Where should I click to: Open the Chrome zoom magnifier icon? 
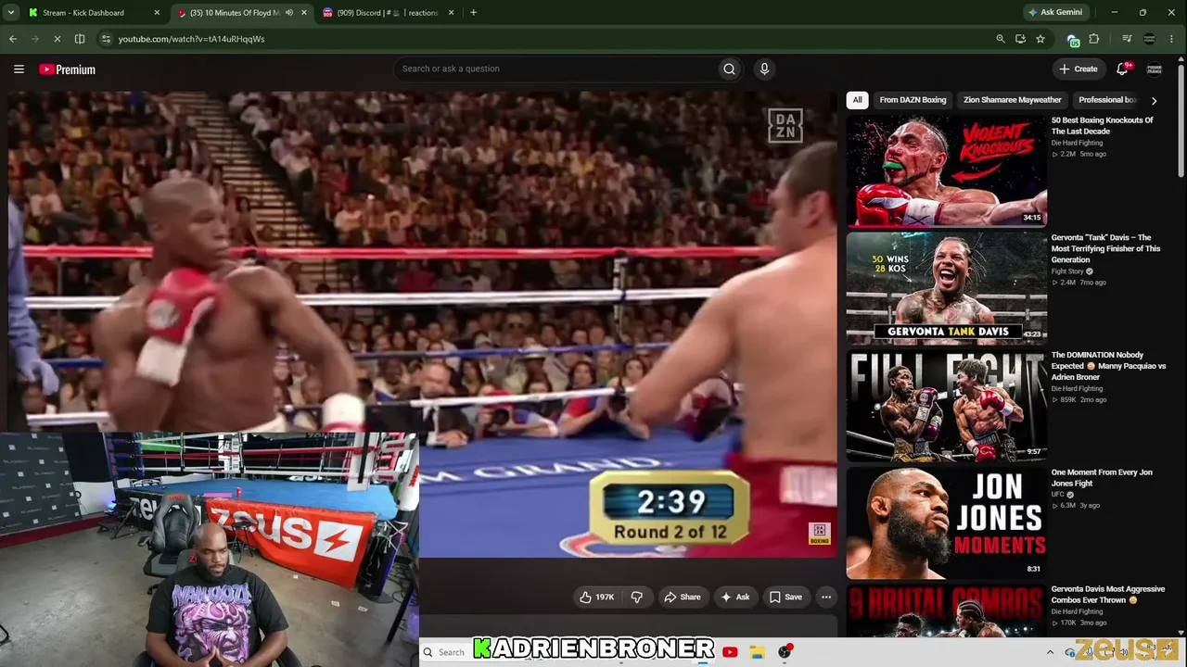(x=1000, y=39)
